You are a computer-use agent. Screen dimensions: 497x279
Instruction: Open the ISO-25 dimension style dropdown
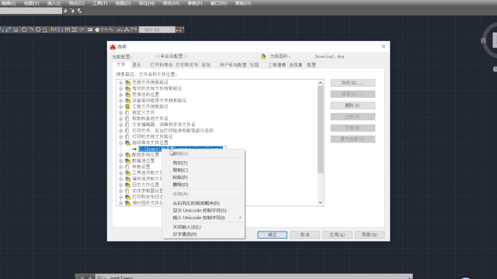tap(157, 29)
